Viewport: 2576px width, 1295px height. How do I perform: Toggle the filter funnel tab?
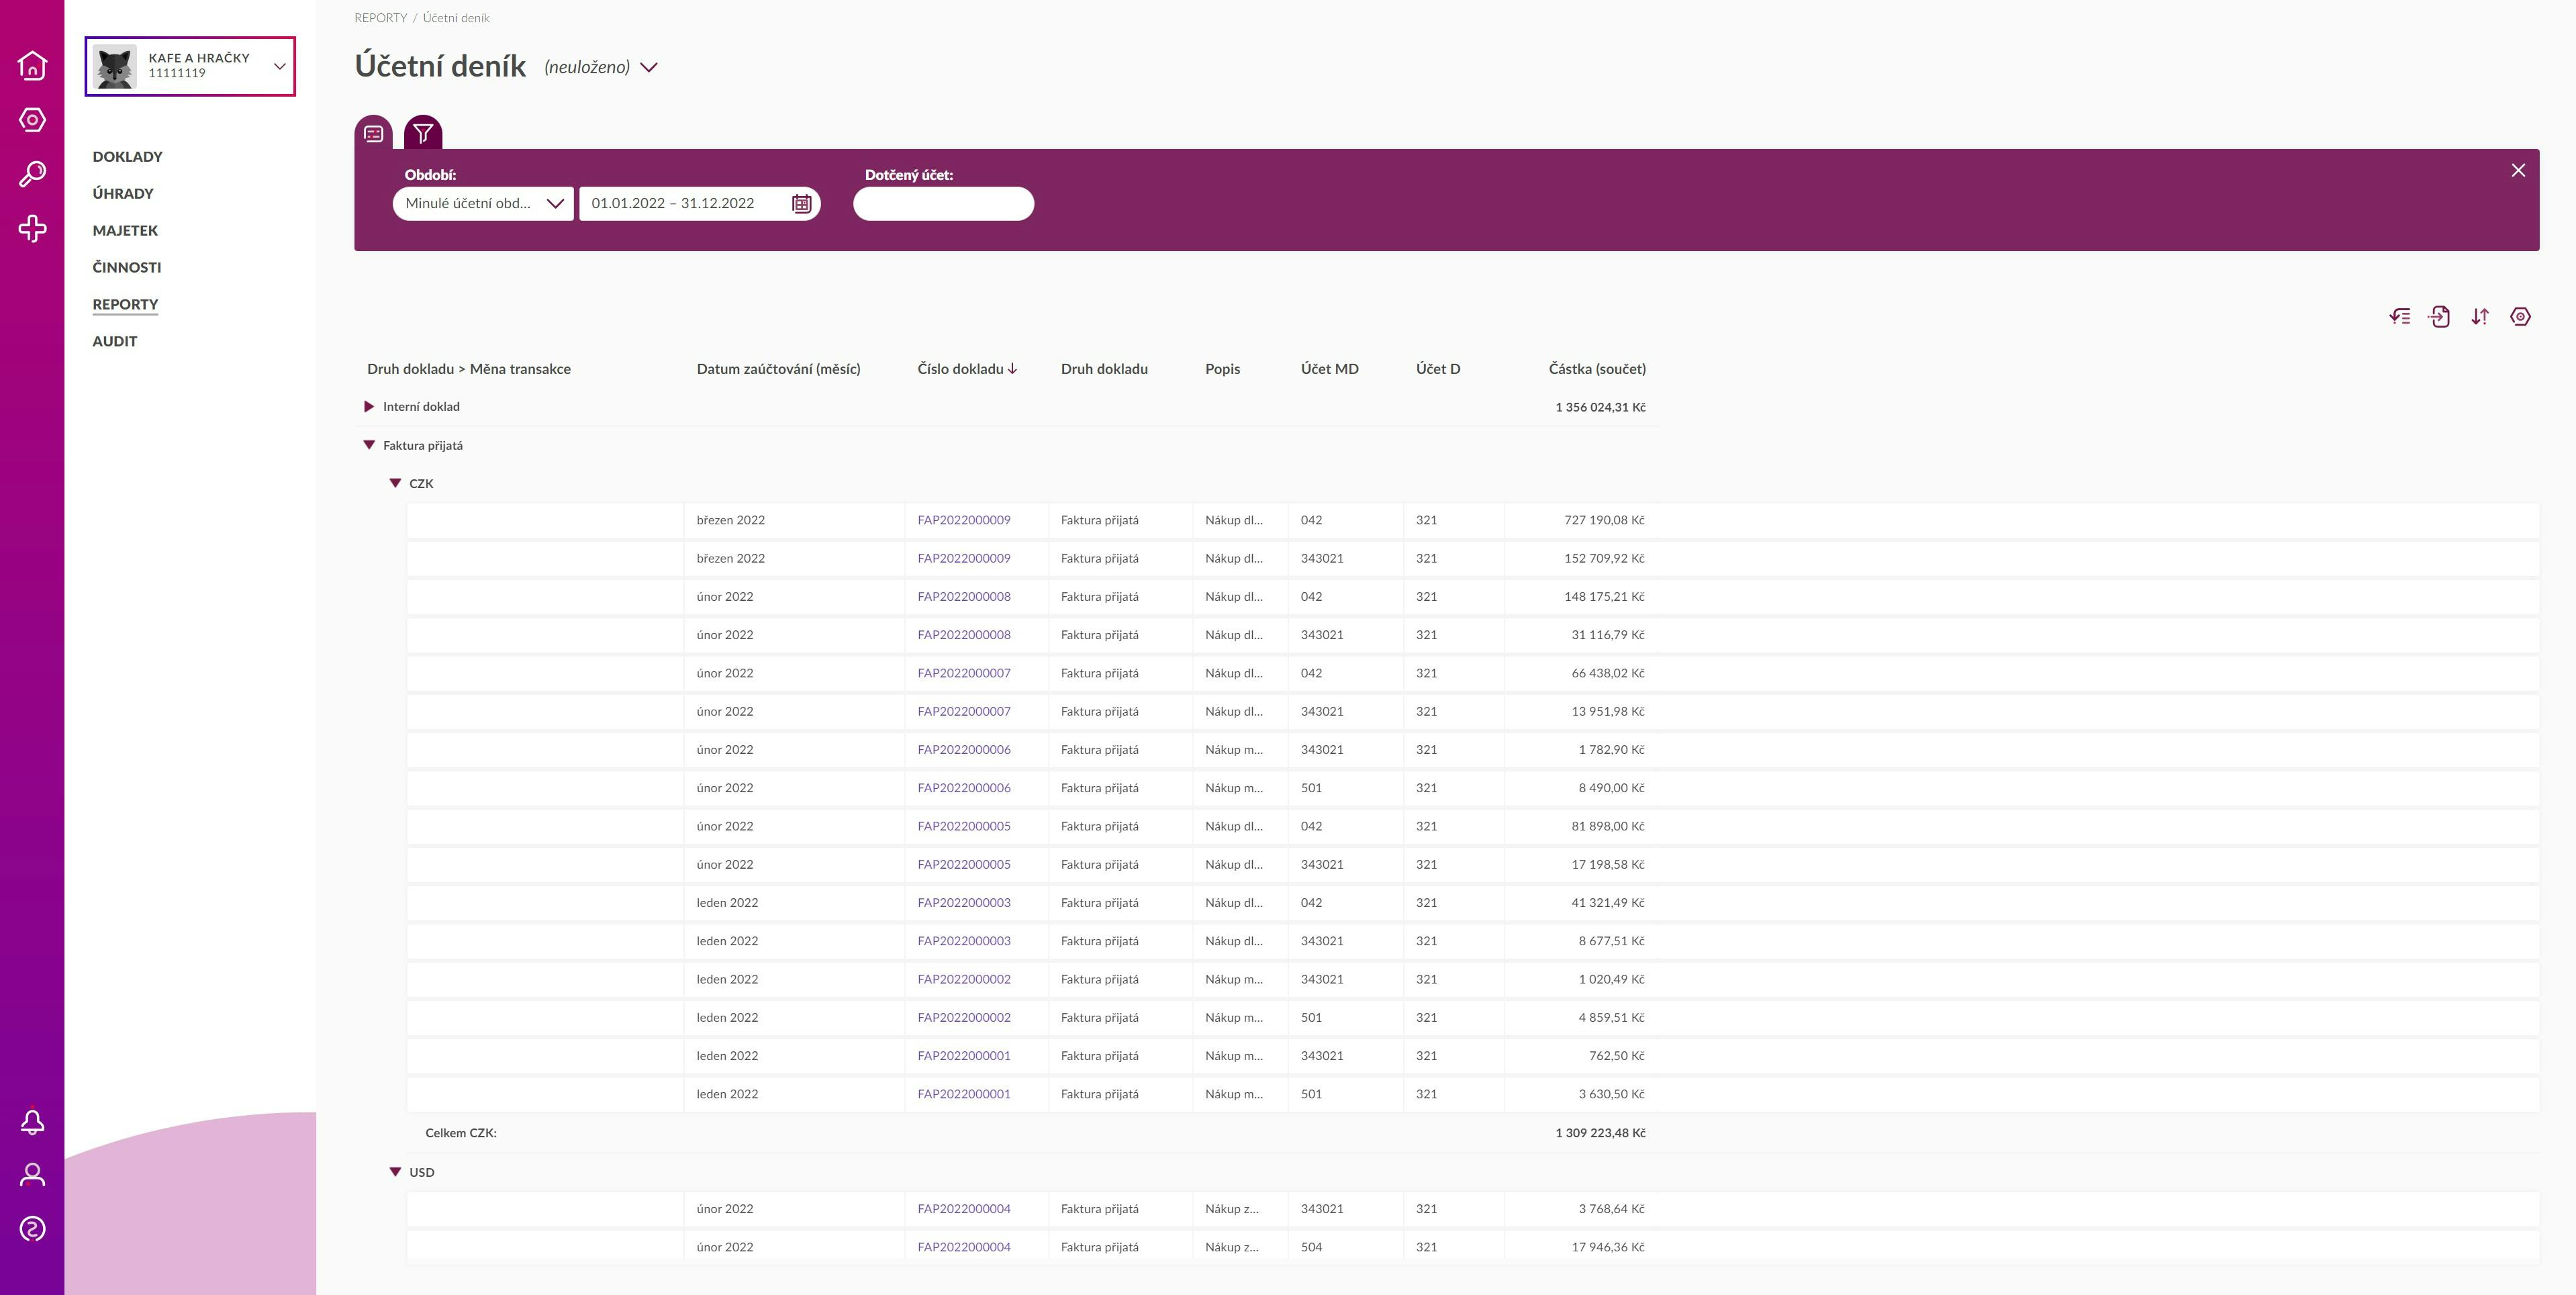[x=423, y=133]
